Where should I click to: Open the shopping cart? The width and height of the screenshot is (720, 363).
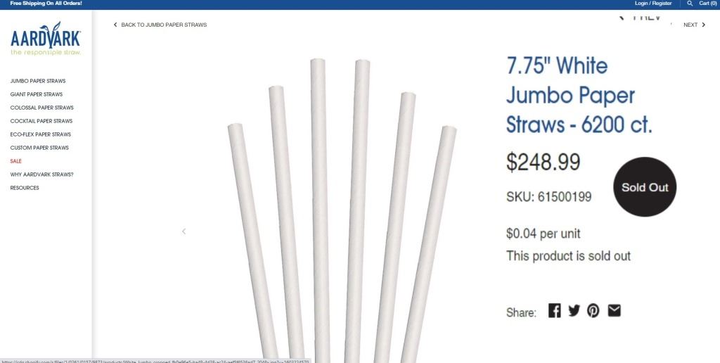707,4
